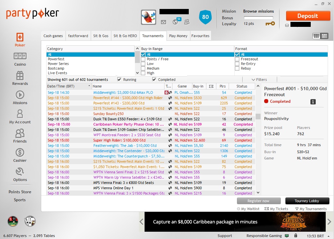334x239 pixels.
Task: Click the Bonus progress bar
Action: [258, 18]
